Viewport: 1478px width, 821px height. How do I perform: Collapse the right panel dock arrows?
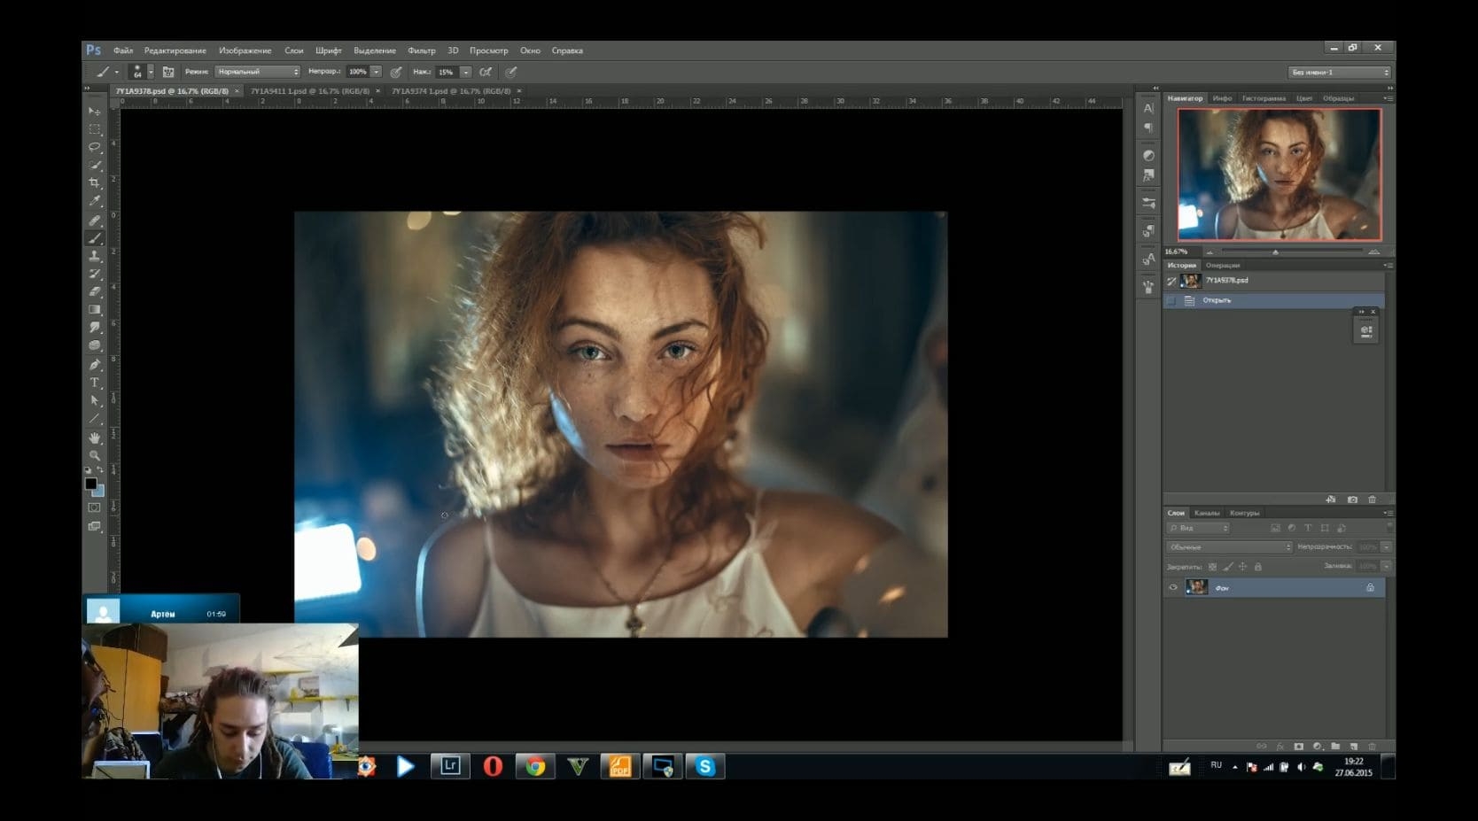[1390, 88]
